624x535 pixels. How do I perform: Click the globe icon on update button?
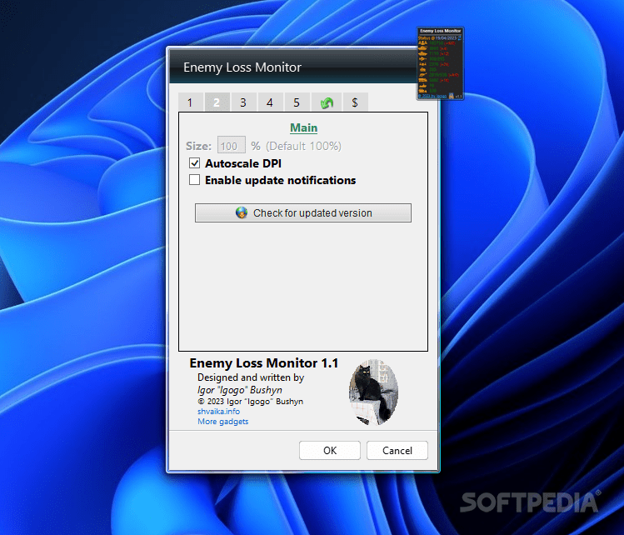point(242,212)
